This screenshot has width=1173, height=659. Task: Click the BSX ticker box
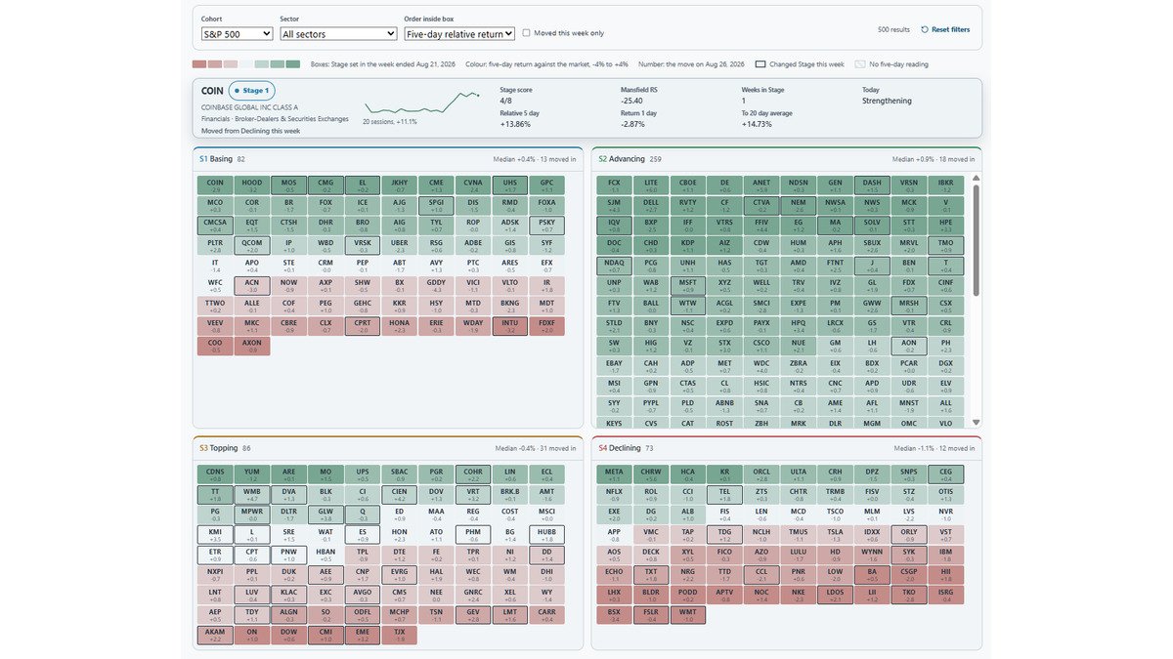coord(614,615)
